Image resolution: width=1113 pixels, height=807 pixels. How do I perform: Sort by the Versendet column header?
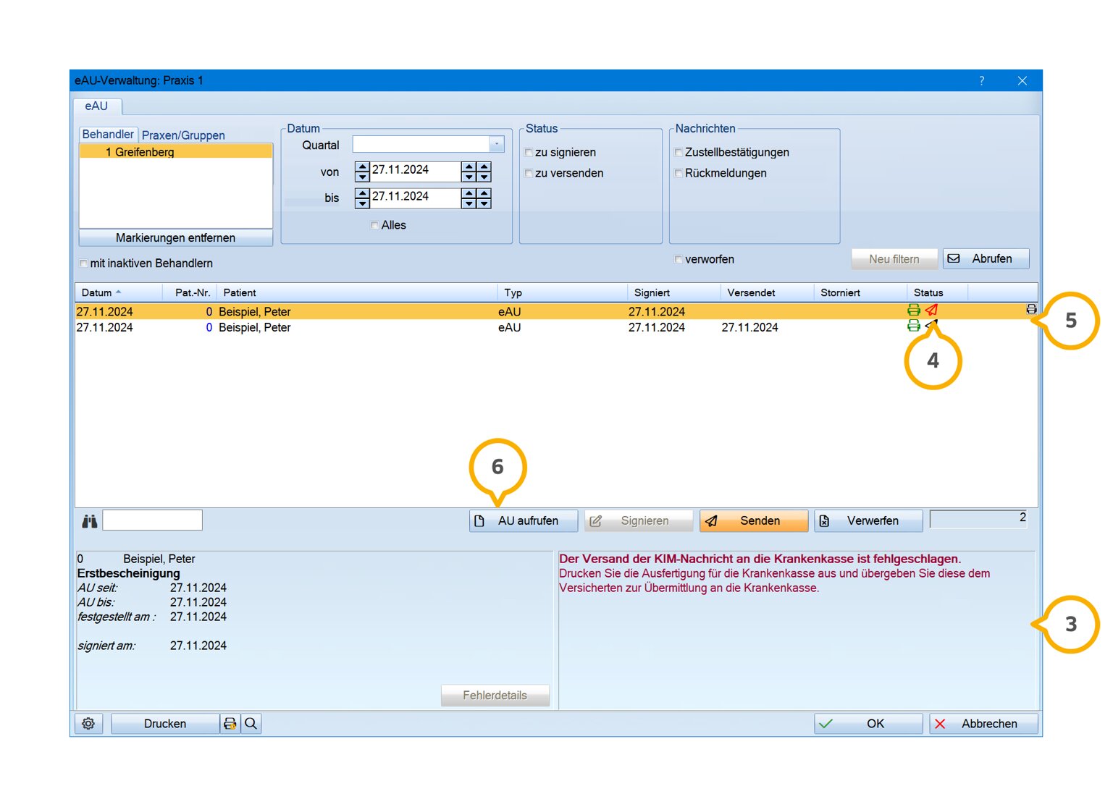(x=768, y=292)
